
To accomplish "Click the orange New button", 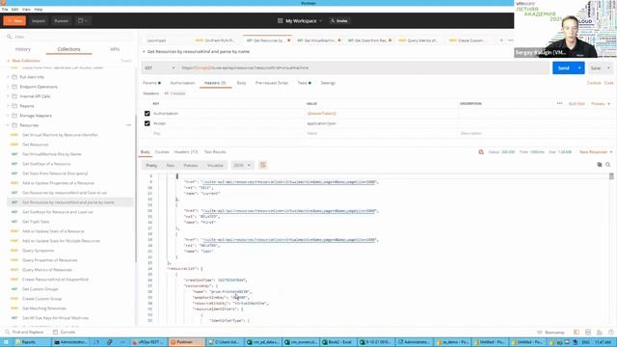I will point(14,21).
